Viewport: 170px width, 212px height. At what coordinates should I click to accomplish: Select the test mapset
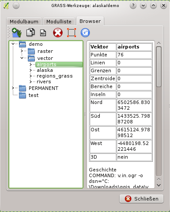34,95
